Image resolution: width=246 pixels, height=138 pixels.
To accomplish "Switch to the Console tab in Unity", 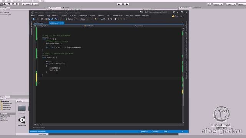I will click(197, 8).
